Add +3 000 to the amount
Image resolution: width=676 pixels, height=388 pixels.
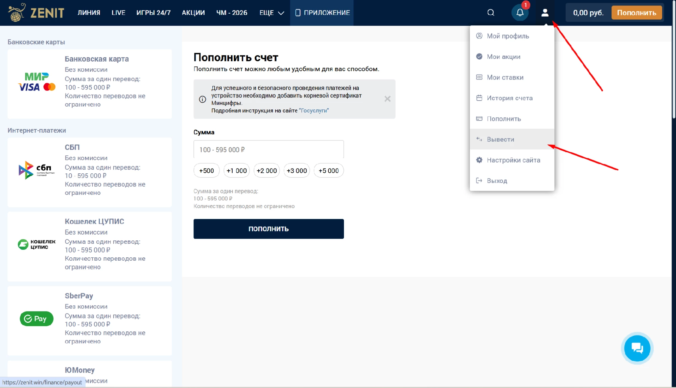click(x=297, y=171)
